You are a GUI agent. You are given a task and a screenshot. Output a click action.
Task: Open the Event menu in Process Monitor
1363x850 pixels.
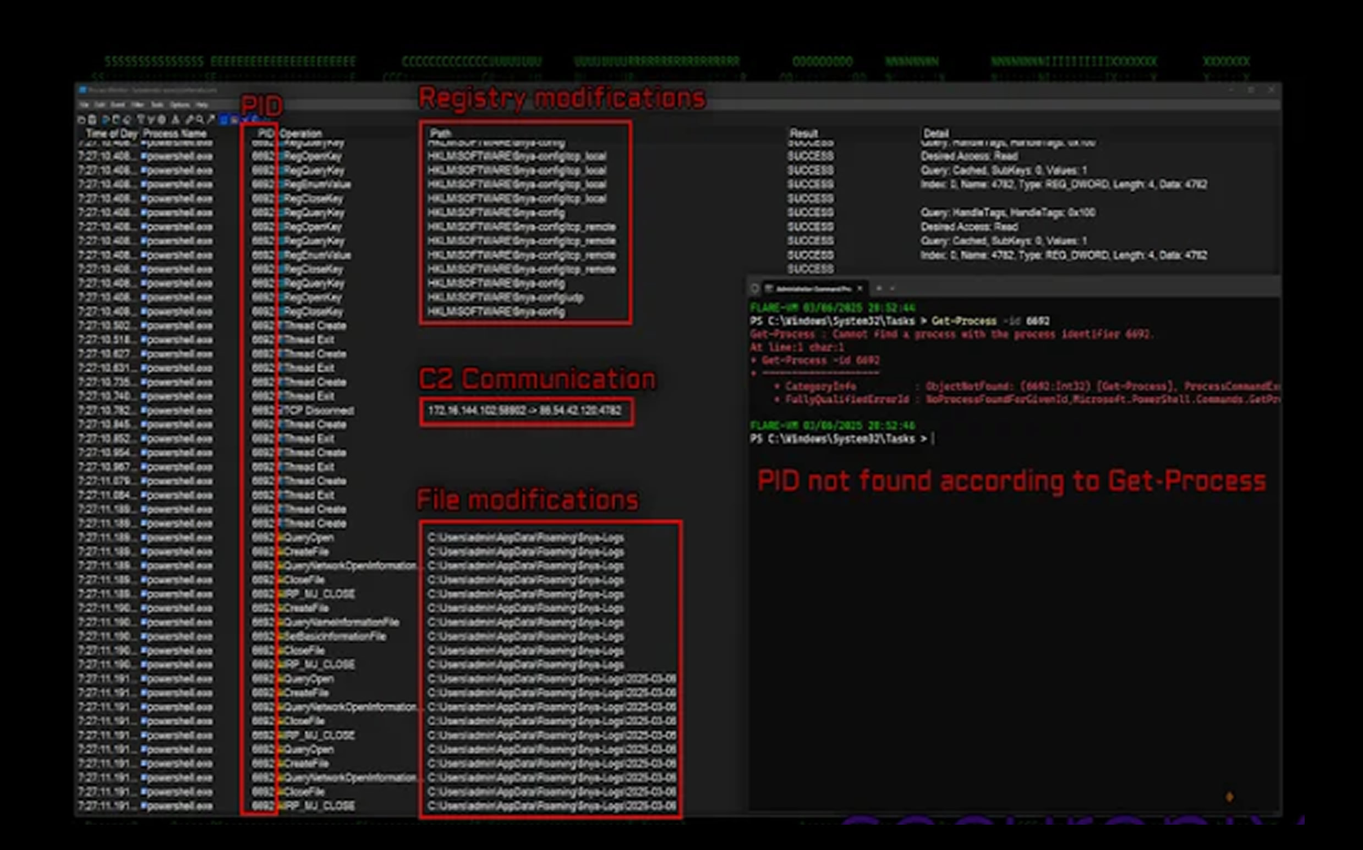(118, 105)
